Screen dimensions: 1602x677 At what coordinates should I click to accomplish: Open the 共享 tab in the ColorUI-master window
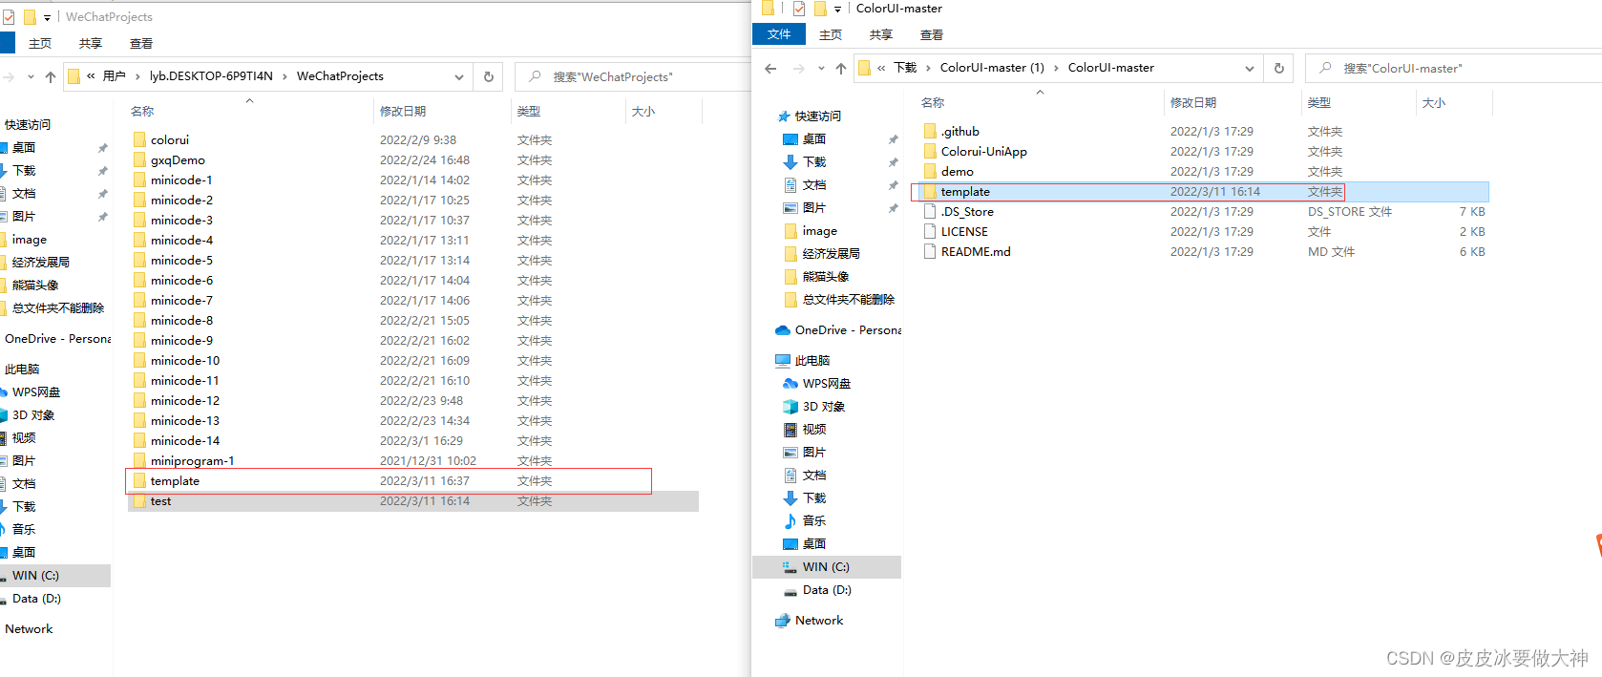click(x=880, y=34)
